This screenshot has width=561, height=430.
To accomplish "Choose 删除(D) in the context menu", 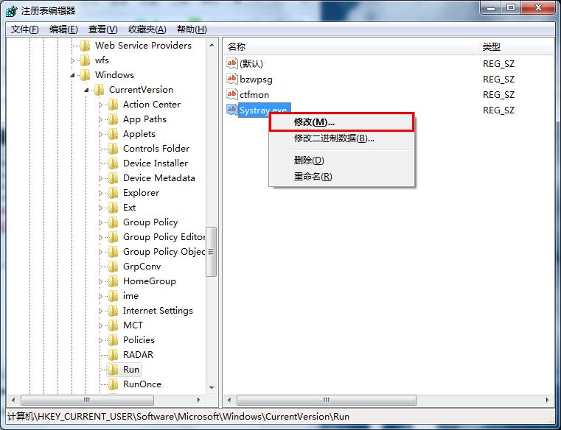I will point(341,161).
